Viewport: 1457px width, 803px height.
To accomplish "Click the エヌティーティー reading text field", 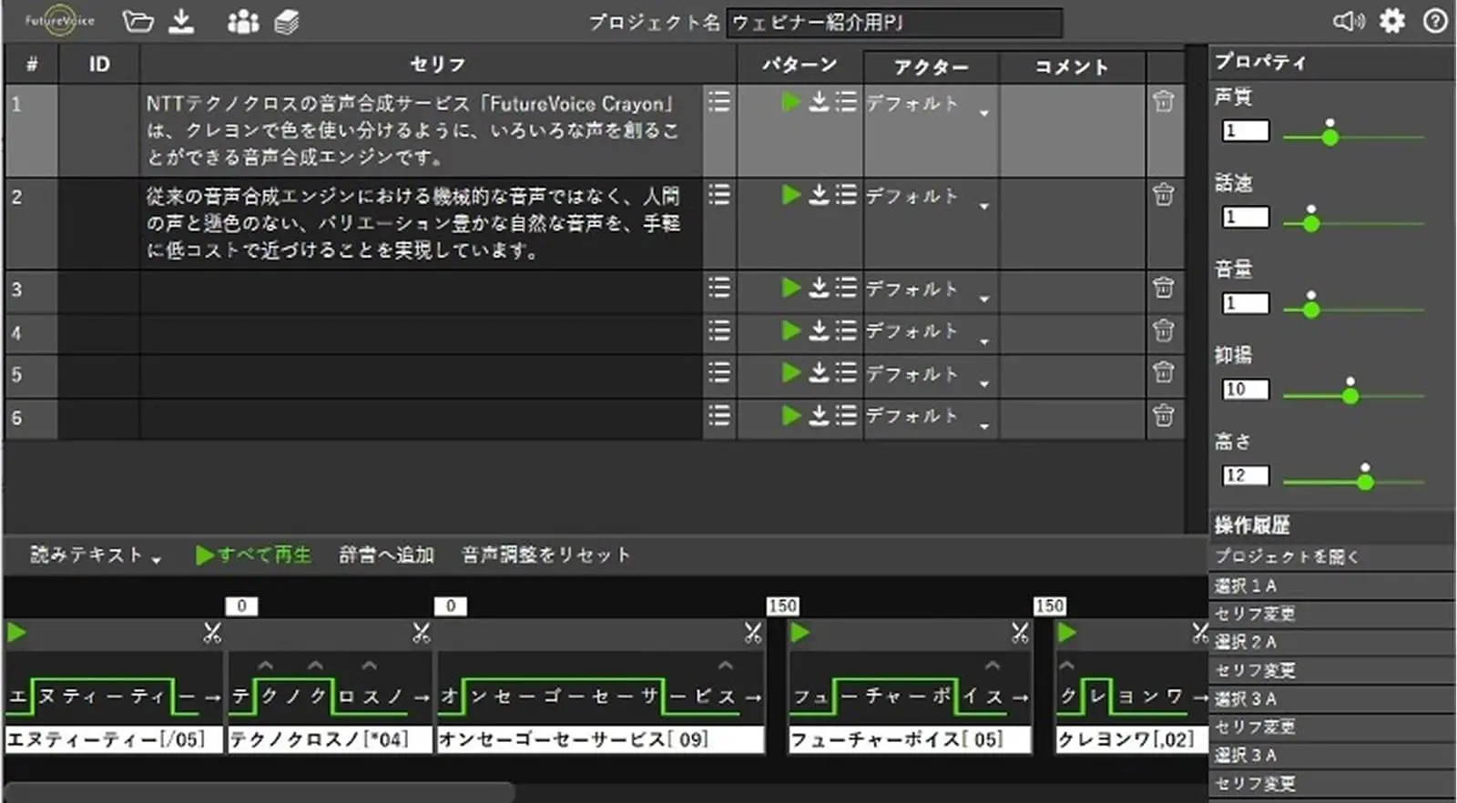I will tap(113, 739).
